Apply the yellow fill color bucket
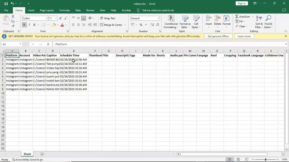The height and width of the screenshot is (162, 289). click(x=54, y=25)
